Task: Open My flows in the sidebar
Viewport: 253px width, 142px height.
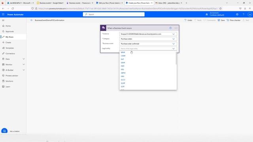Action: (9, 37)
